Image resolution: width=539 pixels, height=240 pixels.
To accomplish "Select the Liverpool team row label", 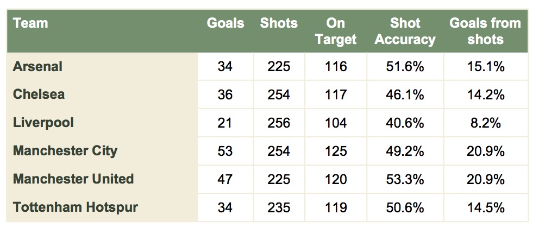I will [43, 123].
